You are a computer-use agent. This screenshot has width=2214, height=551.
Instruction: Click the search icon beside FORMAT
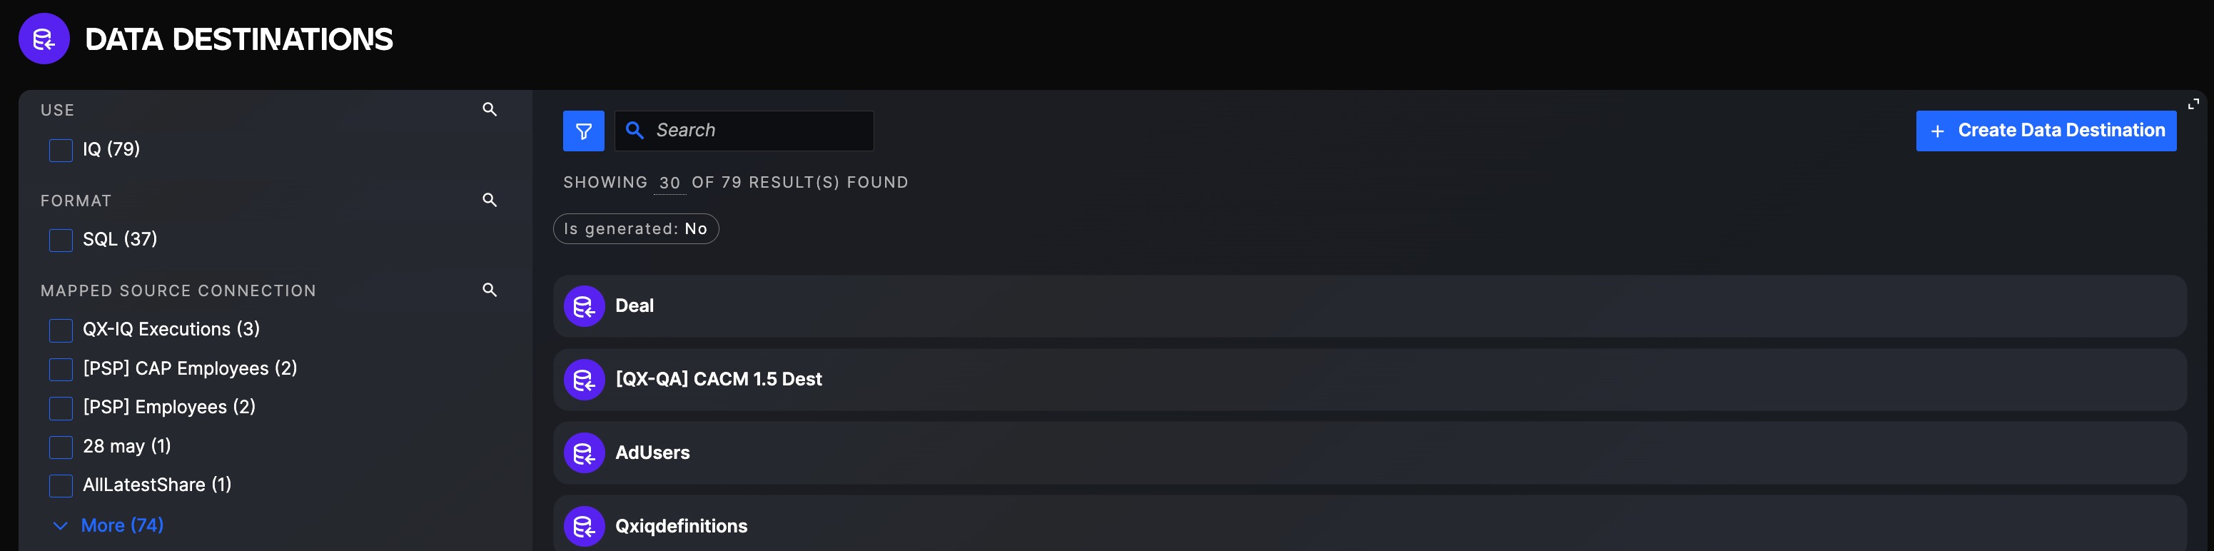489,199
